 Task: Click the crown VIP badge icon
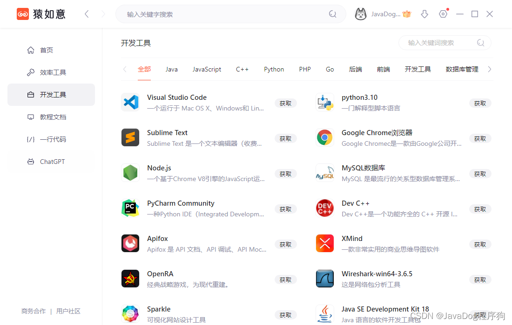(x=407, y=14)
